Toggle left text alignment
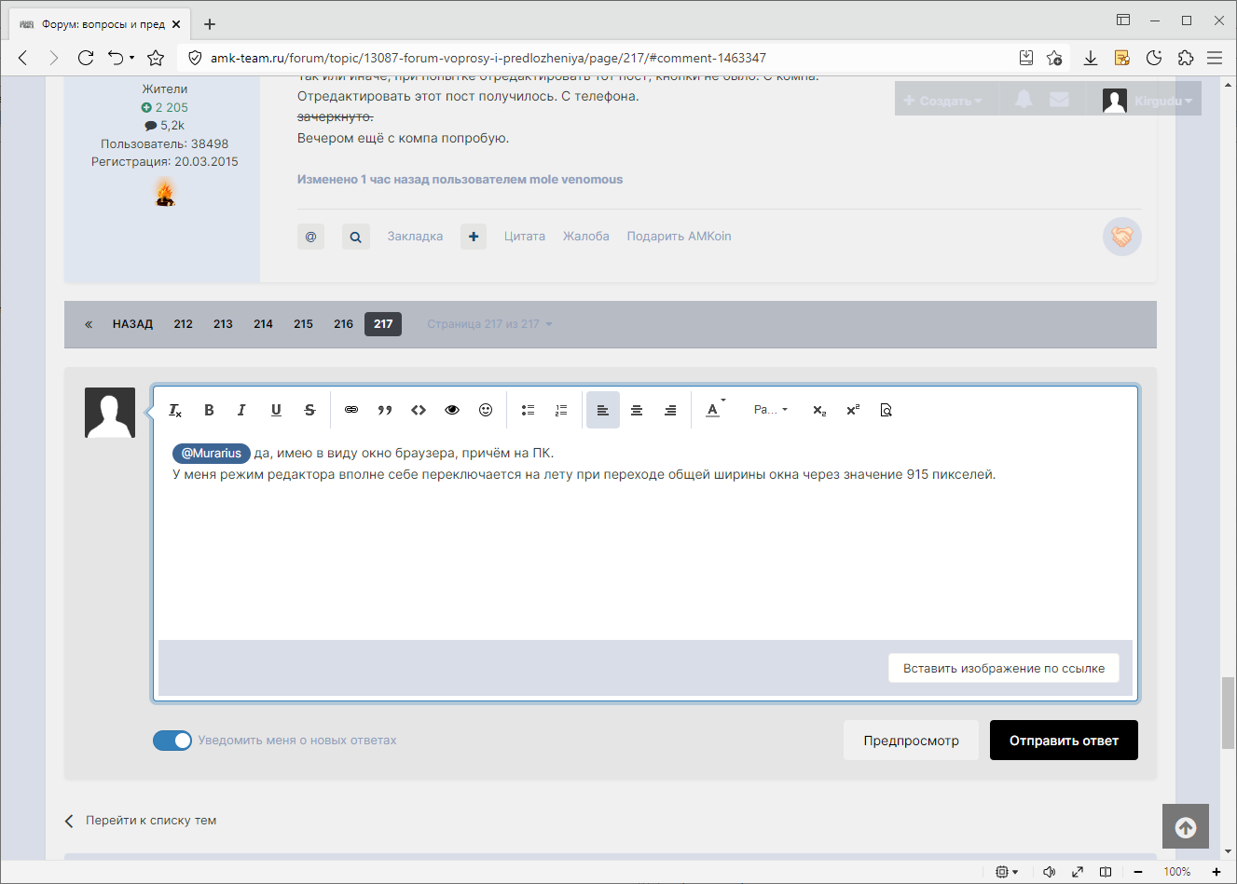Viewport: 1237px width, 884px height. click(x=603, y=410)
